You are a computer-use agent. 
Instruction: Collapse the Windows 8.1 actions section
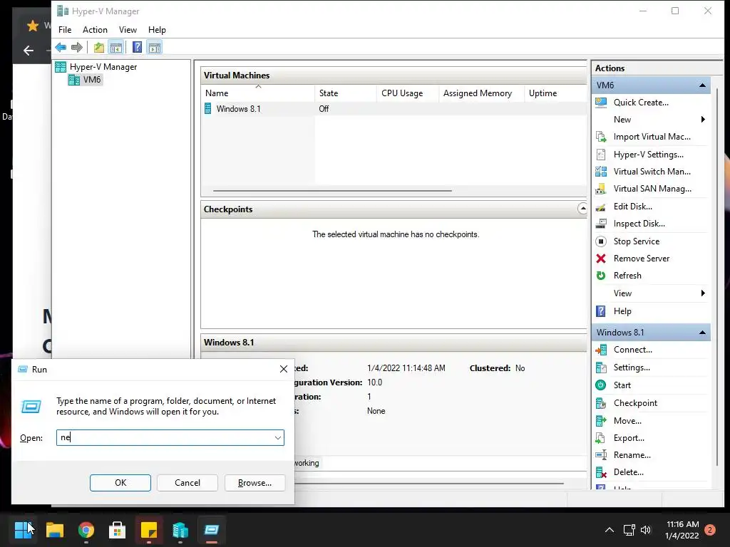point(702,333)
